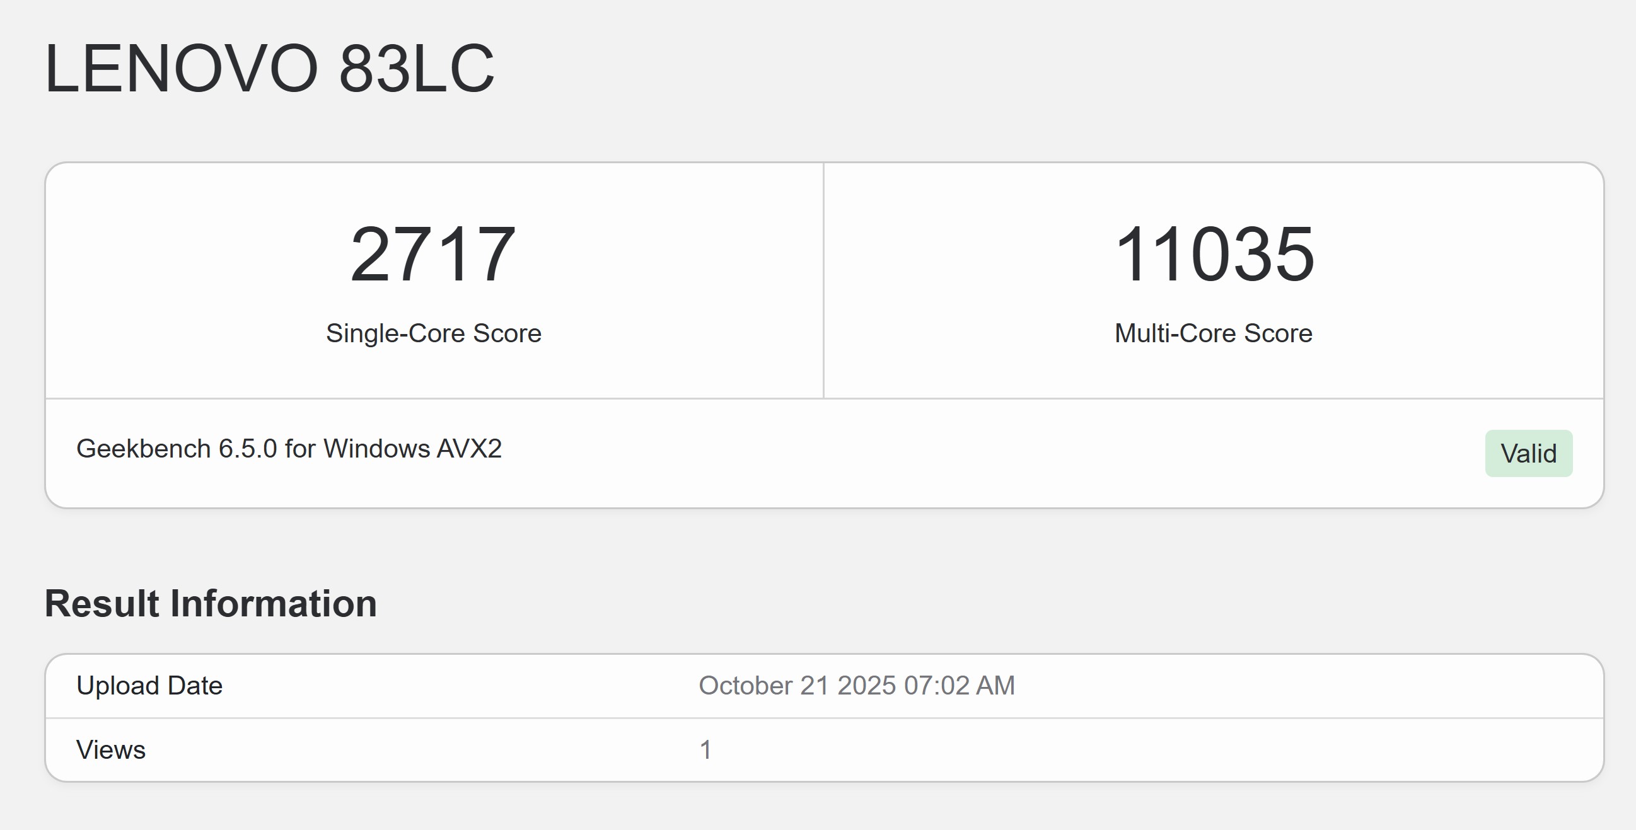Click the 11035 multi-core number

coord(1214,254)
